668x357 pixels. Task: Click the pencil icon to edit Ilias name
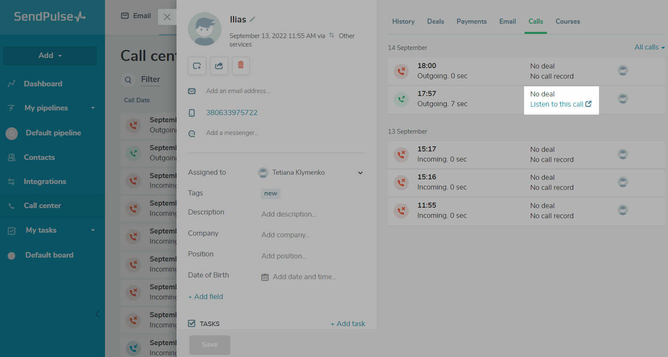[253, 19]
